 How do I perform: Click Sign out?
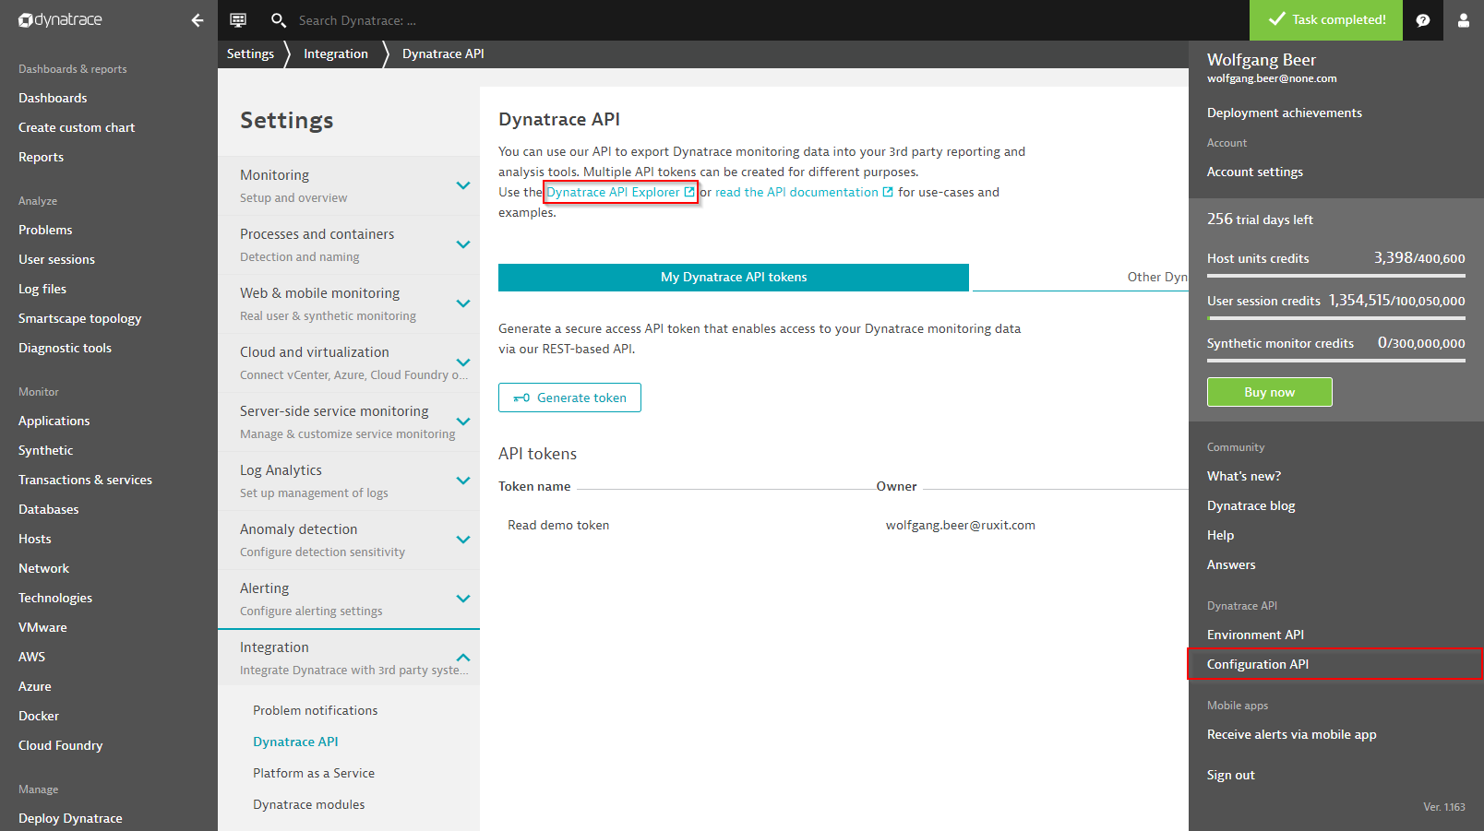coord(1231,775)
